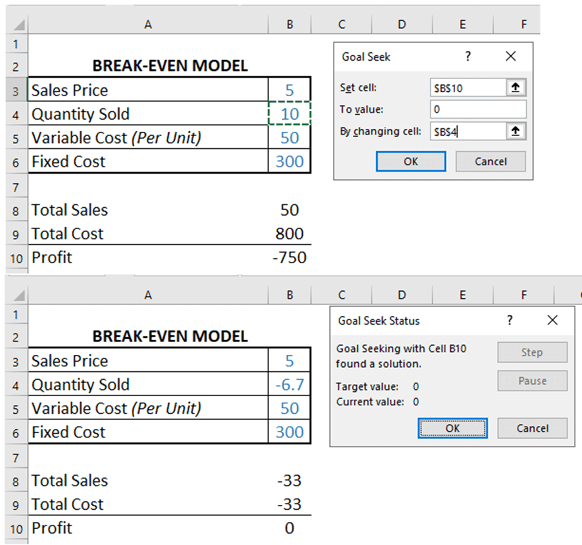Click OK in the Goal Seek Status dialog
Viewport: 582px width, 545px height.
click(x=453, y=428)
